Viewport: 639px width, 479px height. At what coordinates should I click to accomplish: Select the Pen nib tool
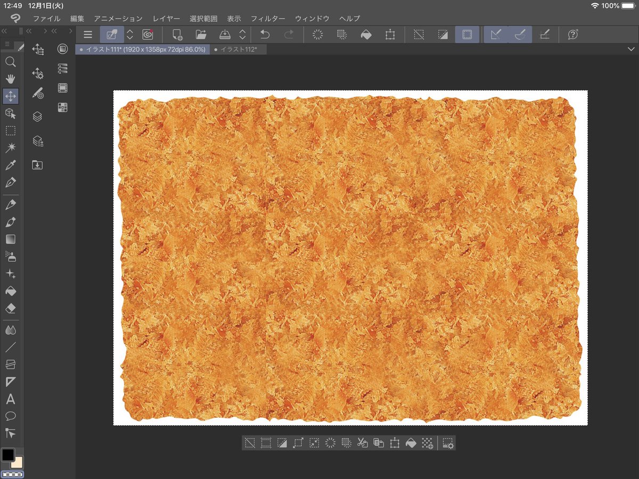(x=11, y=183)
